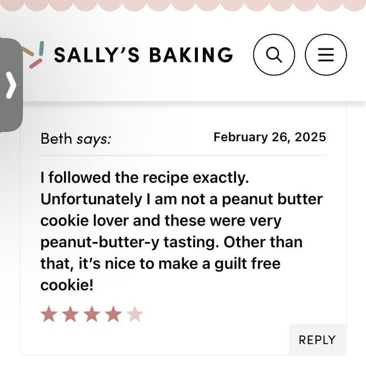Image resolution: width=366 pixels, height=392 pixels.
Task: Click the pink scalloped border at top
Action: tap(183, 5)
